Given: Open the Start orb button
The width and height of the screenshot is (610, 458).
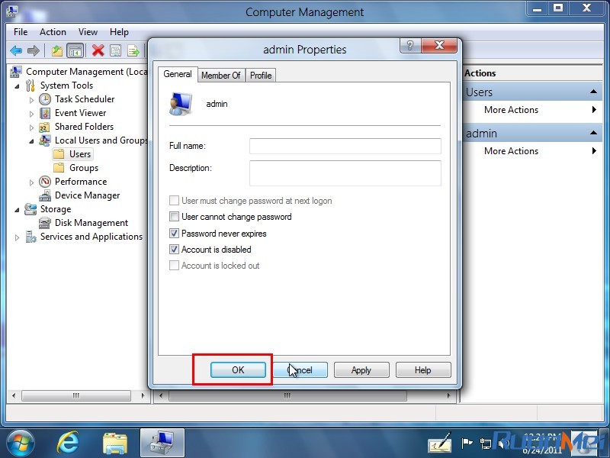Looking at the screenshot, I should click(x=21, y=443).
